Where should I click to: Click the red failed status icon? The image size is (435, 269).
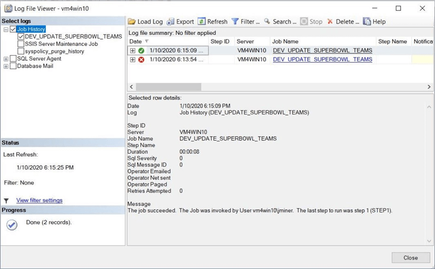click(141, 60)
